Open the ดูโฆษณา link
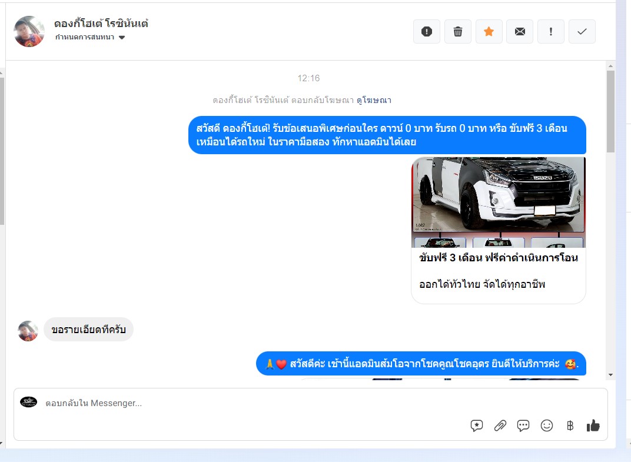 point(374,100)
